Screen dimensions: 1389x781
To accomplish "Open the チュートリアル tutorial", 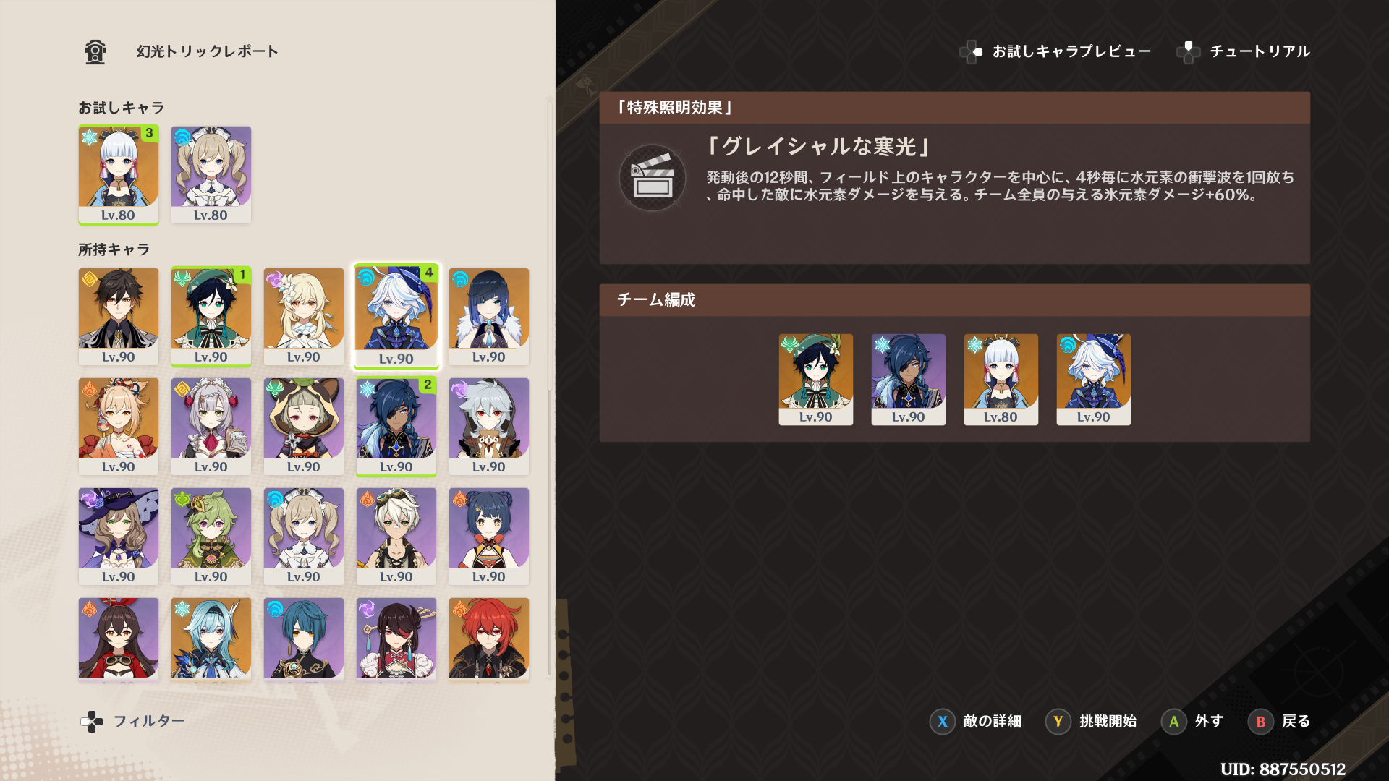I will coord(1260,51).
